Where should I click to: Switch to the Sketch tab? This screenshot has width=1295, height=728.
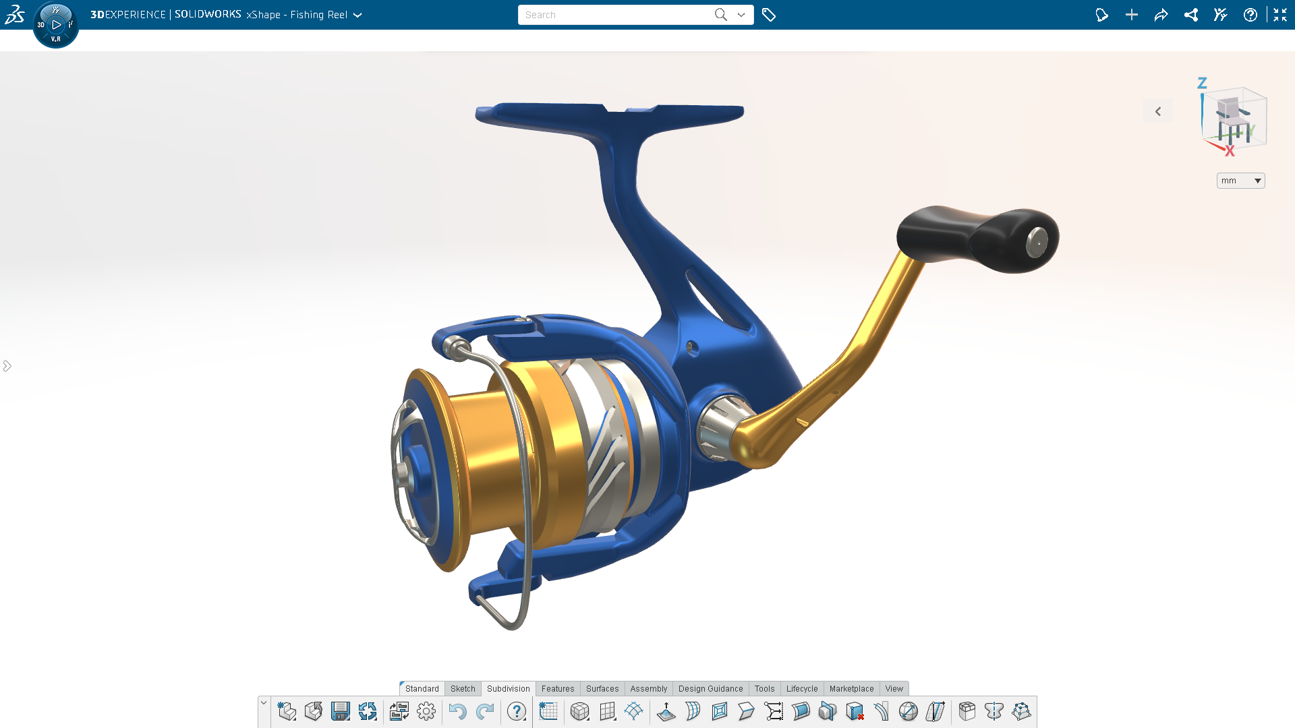(463, 689)
